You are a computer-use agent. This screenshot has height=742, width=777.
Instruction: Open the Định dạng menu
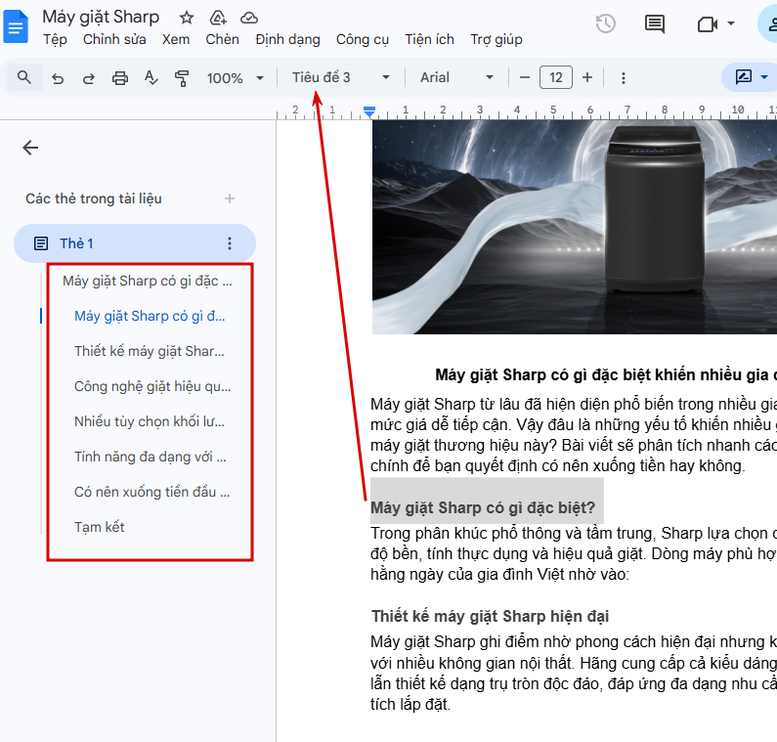288,40
